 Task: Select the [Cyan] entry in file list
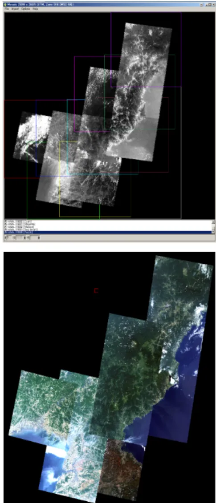tap(109, 221)
